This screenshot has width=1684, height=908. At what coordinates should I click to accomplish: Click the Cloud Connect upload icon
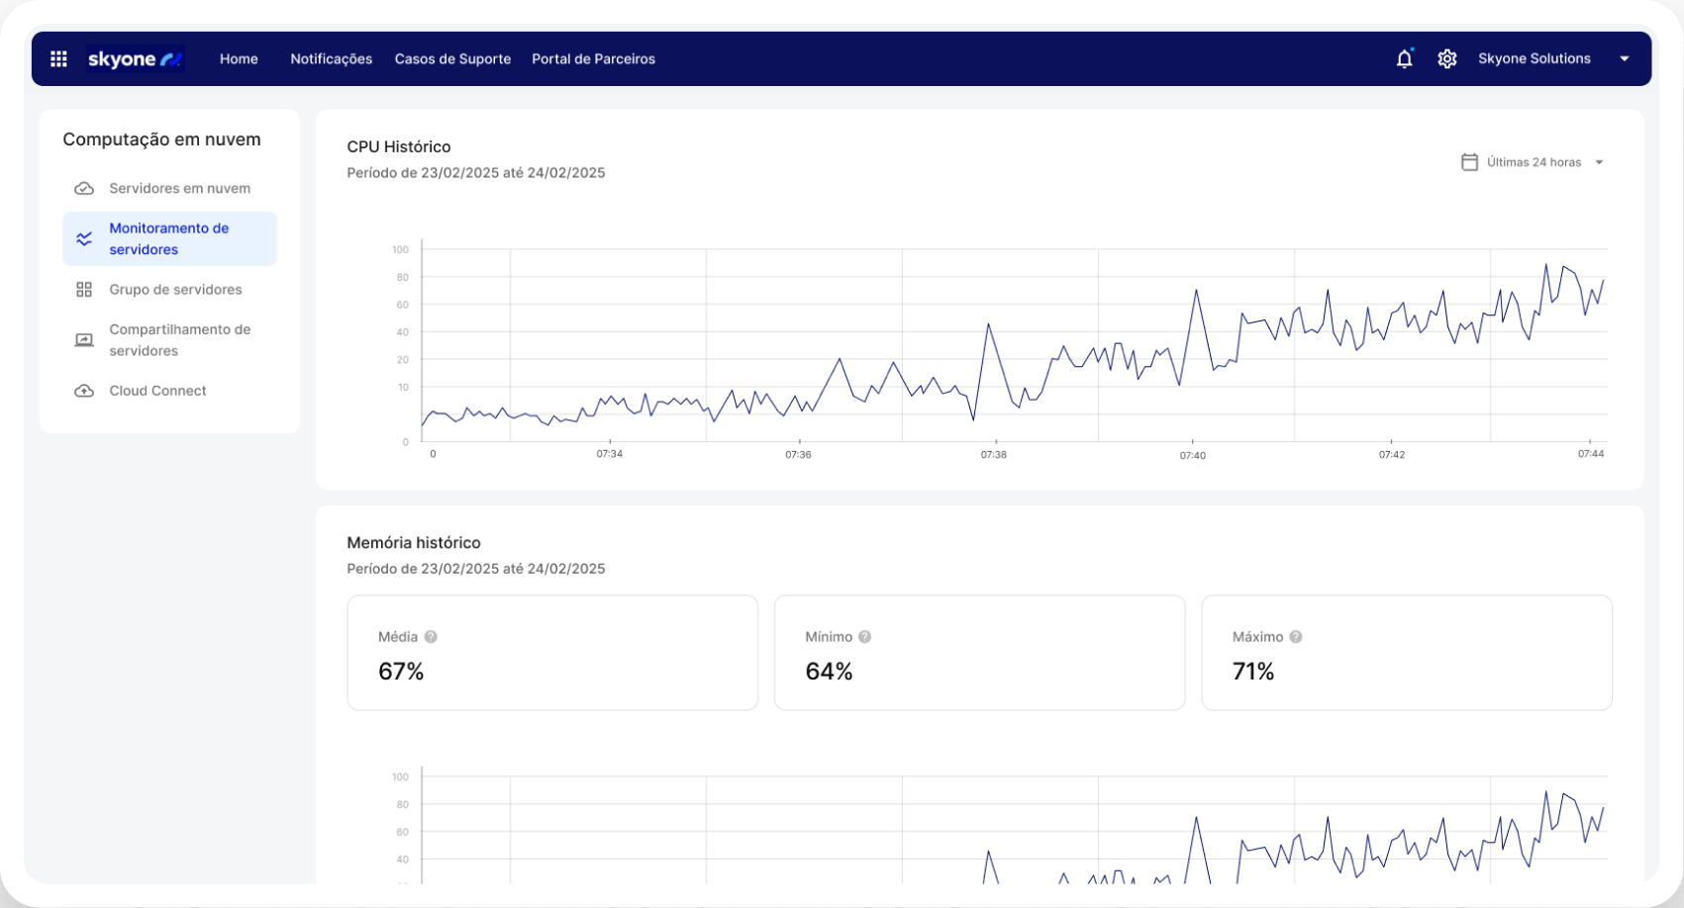(84, 391)
